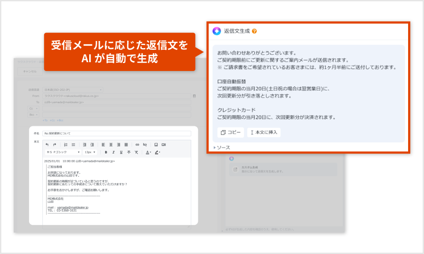The image size is (424, 254).
Task: Apply strikethrough formatting
Action: tap(129, 153)
